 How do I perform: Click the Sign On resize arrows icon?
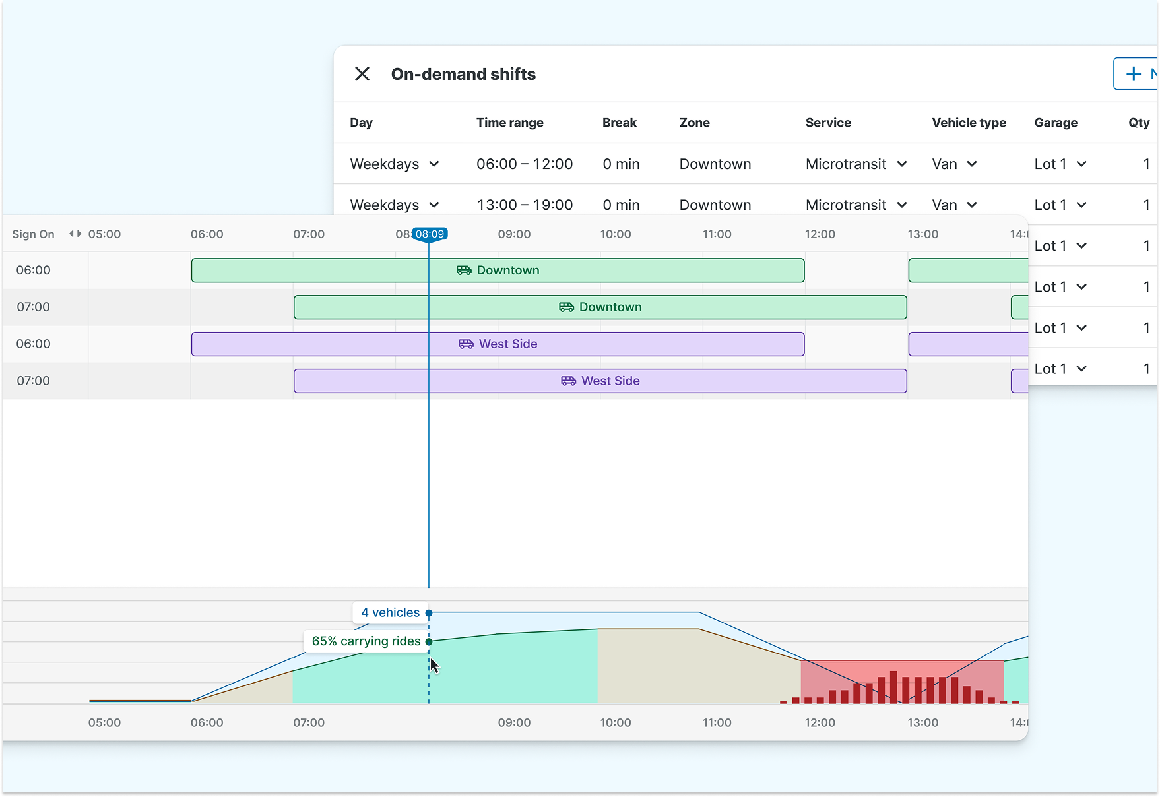click(x=75, y=234)
